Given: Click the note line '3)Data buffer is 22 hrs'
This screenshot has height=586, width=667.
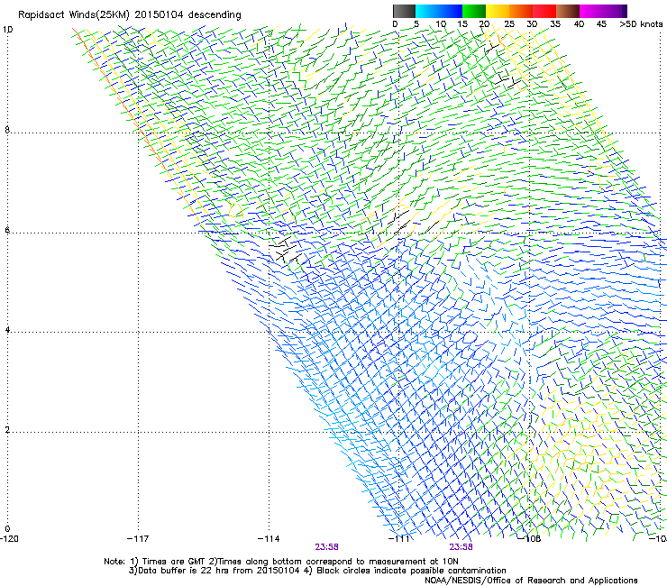Looking at the screenshot, I should (317, 571).
